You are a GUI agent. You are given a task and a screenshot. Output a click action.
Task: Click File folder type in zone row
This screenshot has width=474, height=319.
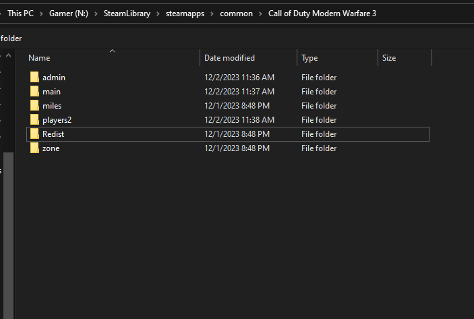click(x=319, y=148)
